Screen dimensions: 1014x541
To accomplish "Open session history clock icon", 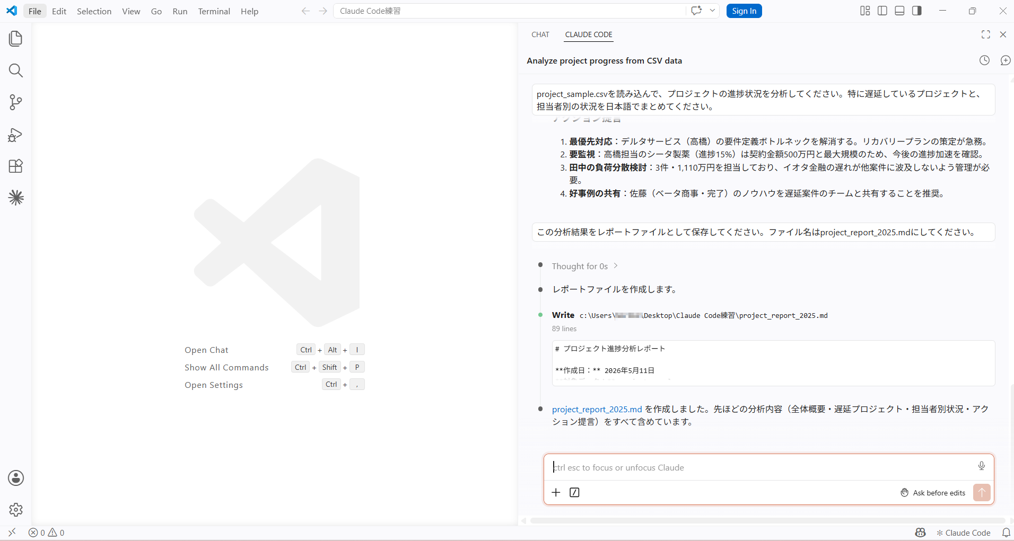I will click(x=984, y=60).
